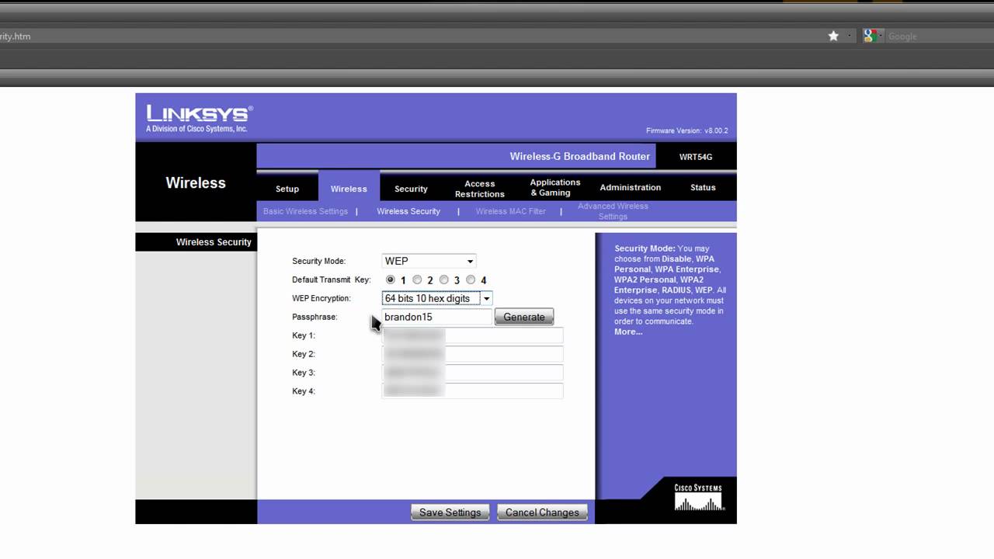This screenshot has height=559, width=994.
Task: Click the browser address bar URL
Action: (16, 36)
